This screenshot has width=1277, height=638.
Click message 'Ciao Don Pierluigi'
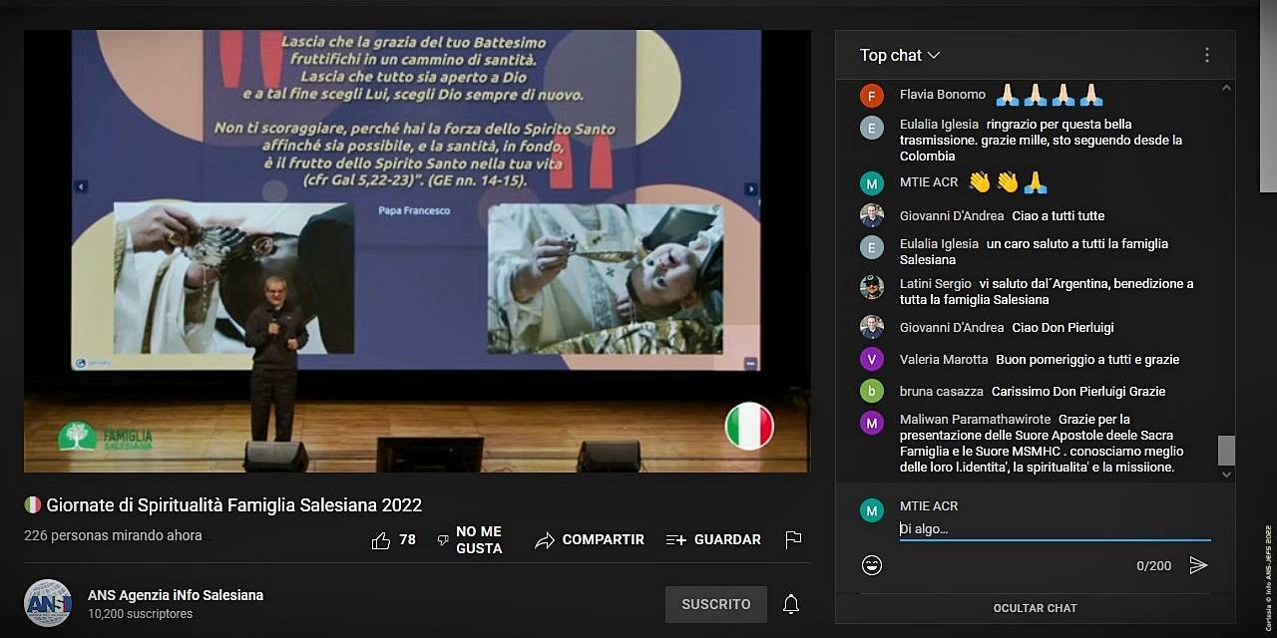(1063, 328)
